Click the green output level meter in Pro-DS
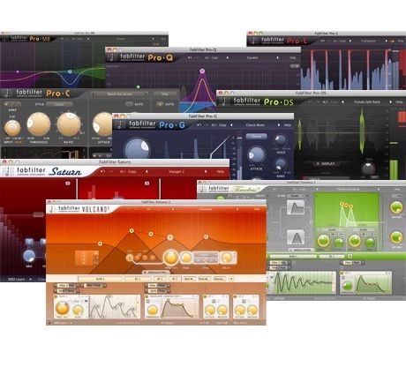 (x=394, y=169)
